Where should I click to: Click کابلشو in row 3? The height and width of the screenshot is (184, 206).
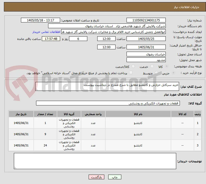(x=138, y=145)
